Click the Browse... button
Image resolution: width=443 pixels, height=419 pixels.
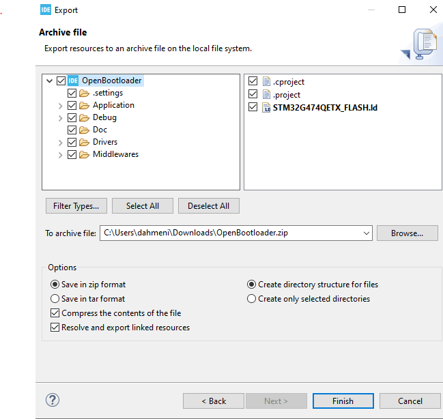pyautogui.click(x=408, y=233)
